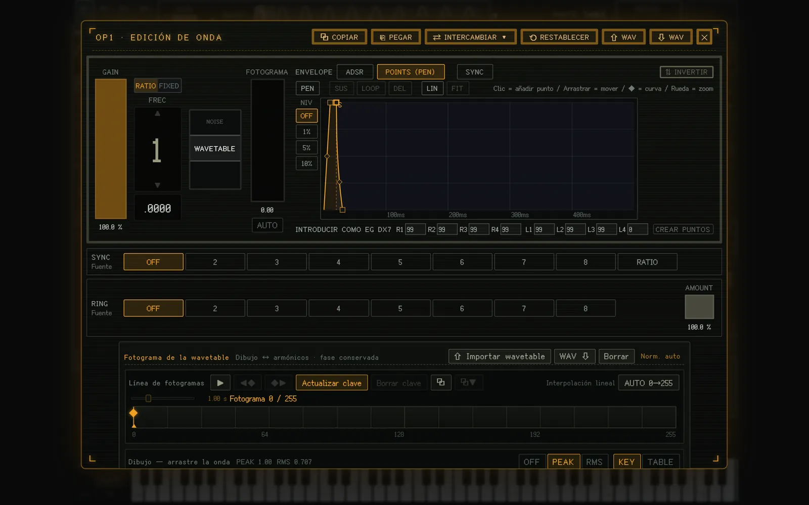The image size is (809, 505).
Task: Increase frequency ratio with up arrow
Action: tap(157, 114)
